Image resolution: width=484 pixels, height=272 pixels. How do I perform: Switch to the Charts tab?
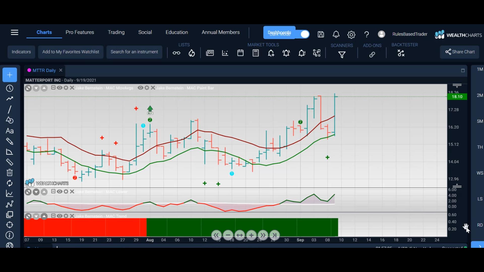tap(44, 32)
